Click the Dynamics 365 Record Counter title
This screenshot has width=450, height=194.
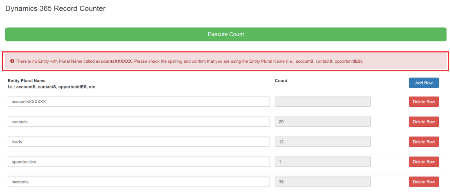click(55, 9)
